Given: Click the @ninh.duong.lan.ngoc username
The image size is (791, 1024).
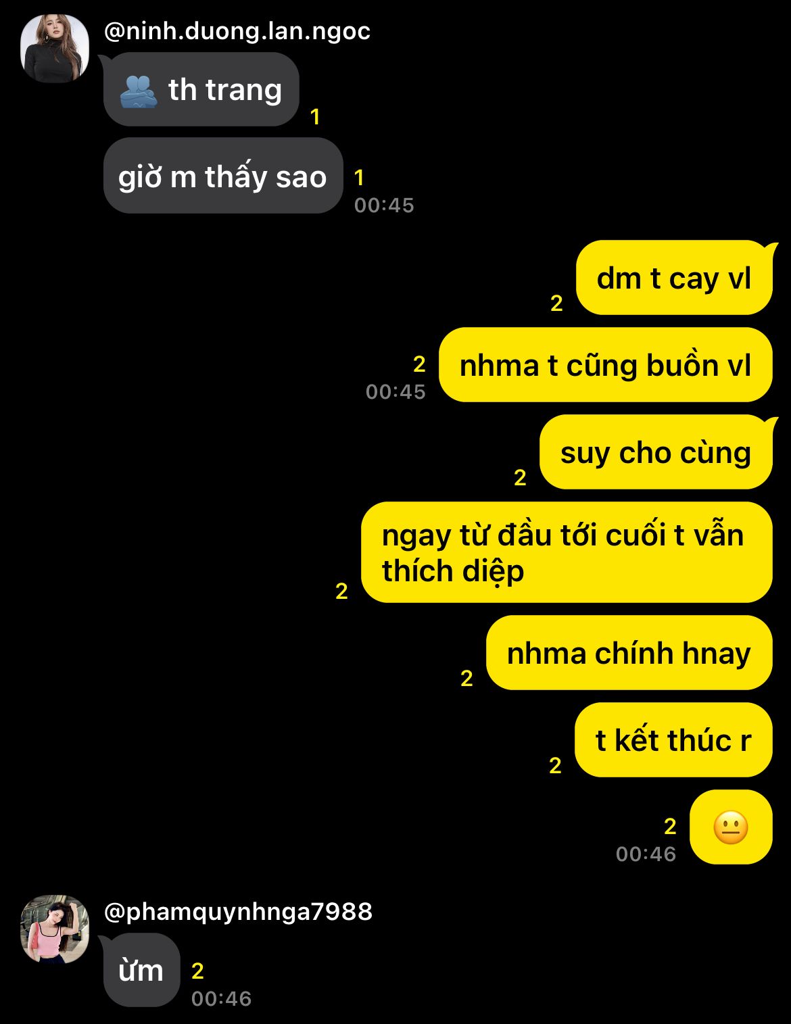Looking at the screenshot, I should 237,31.
